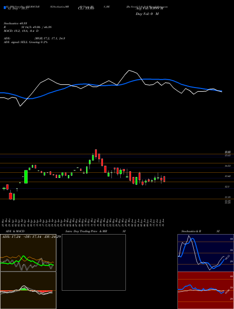Open the ADX indicator chart panel
The width and height of the screenshot is (234, 309).
coord(28,253)
